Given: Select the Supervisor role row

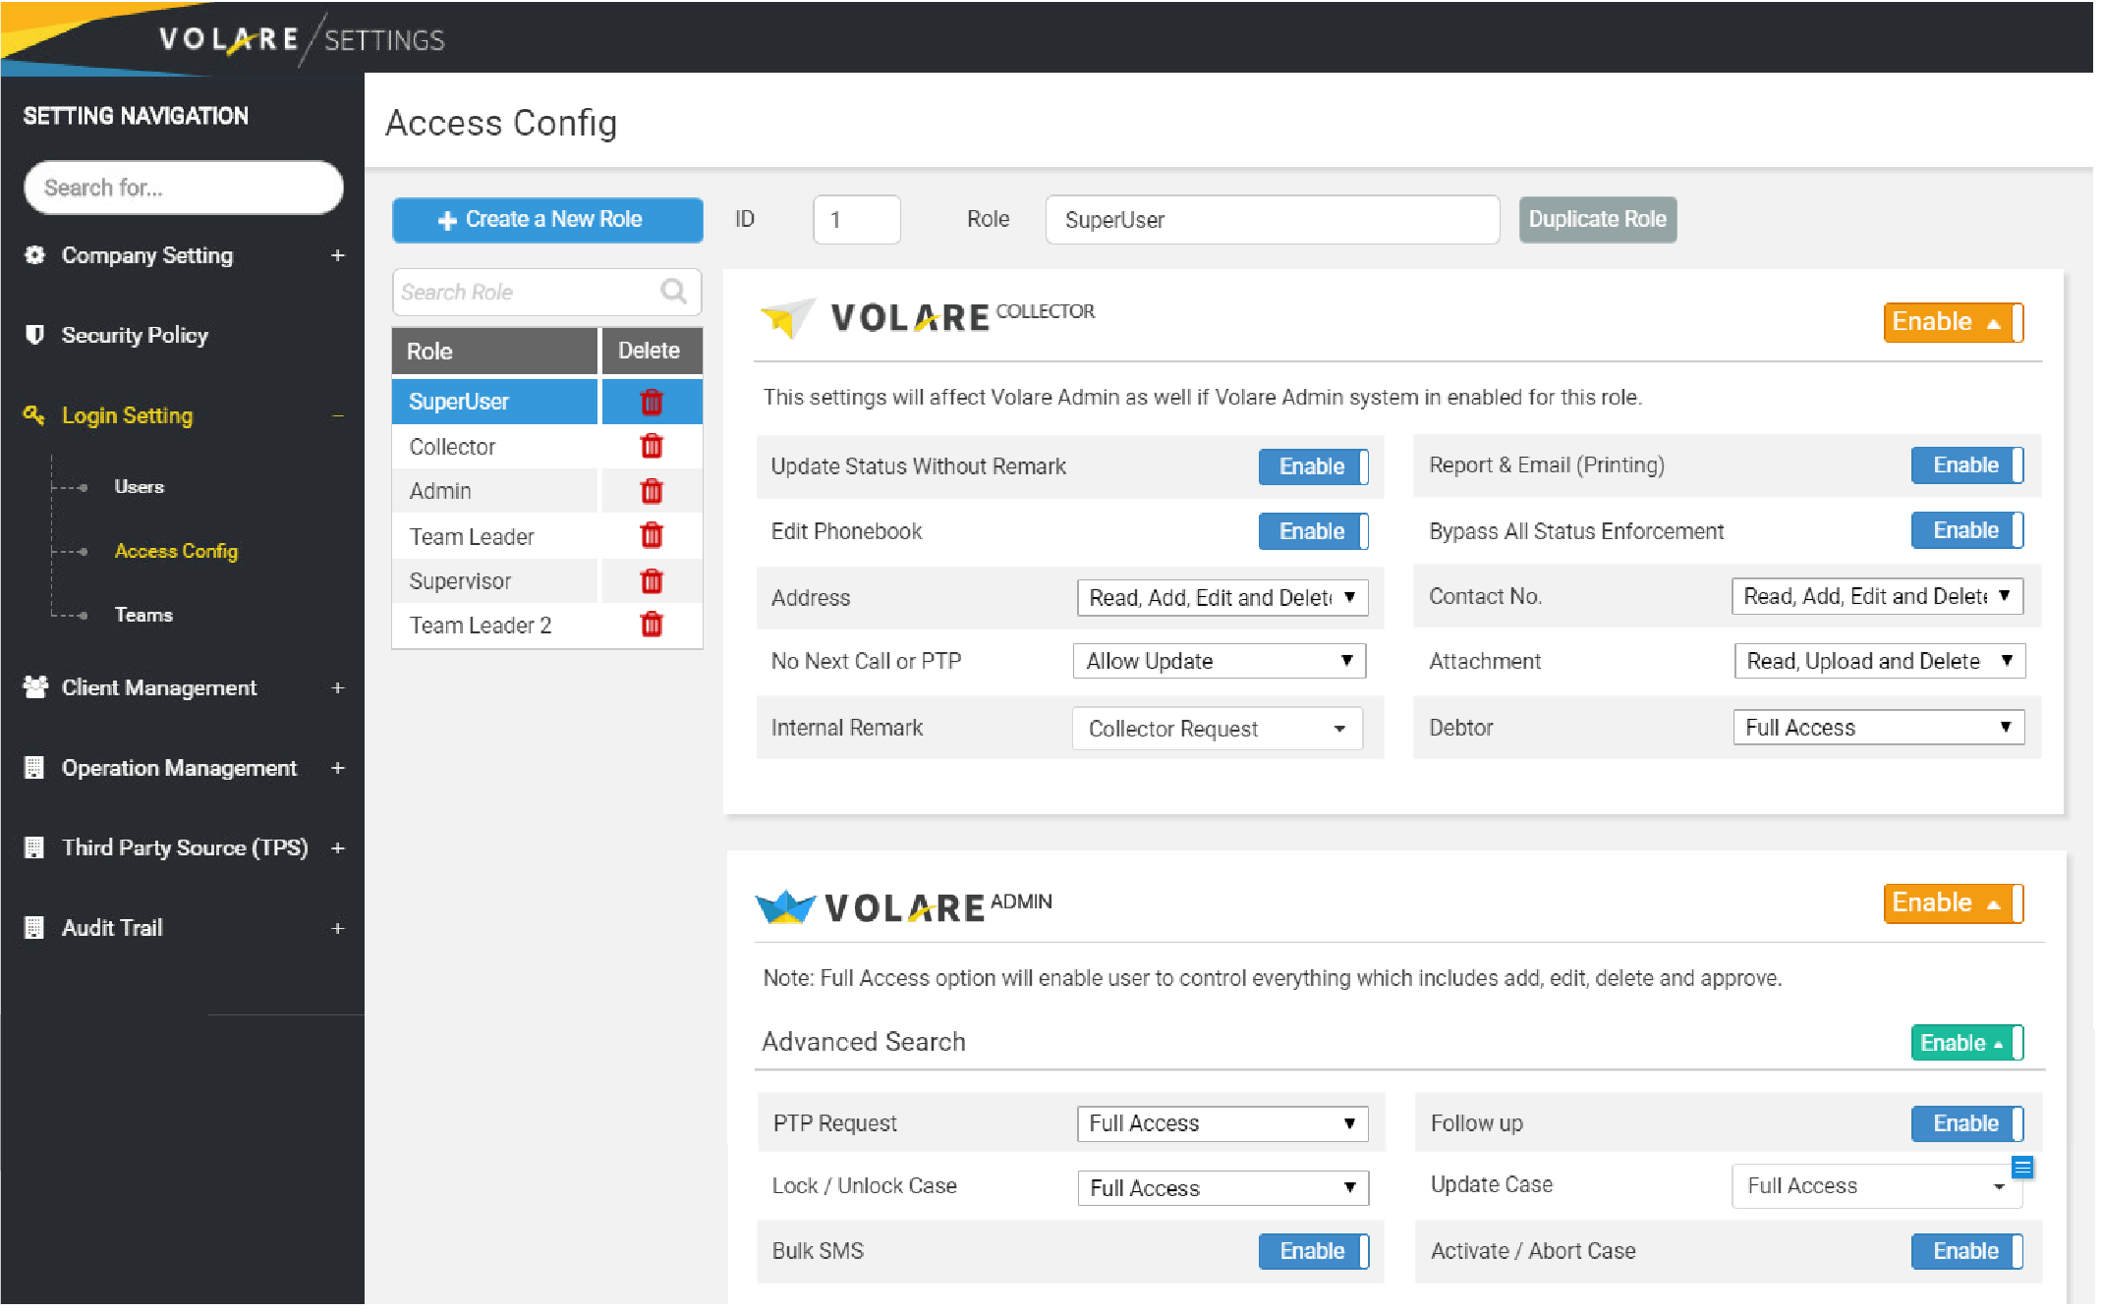Looking at the screenshot, I should (496, 581).
